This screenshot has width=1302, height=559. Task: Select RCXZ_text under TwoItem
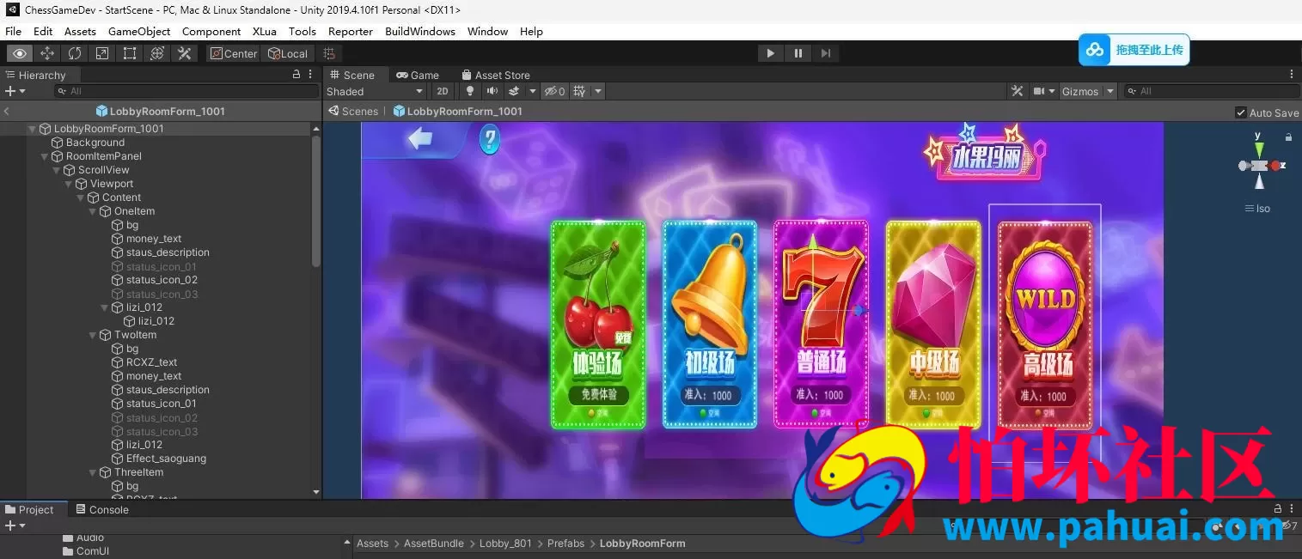point(151,362)
